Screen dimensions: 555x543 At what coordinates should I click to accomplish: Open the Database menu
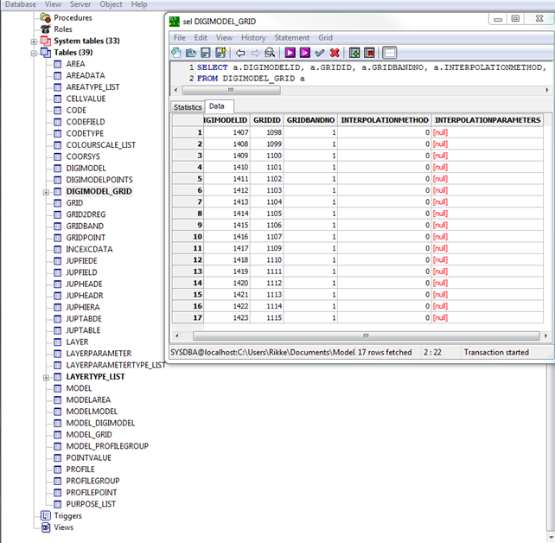(21, 4)
